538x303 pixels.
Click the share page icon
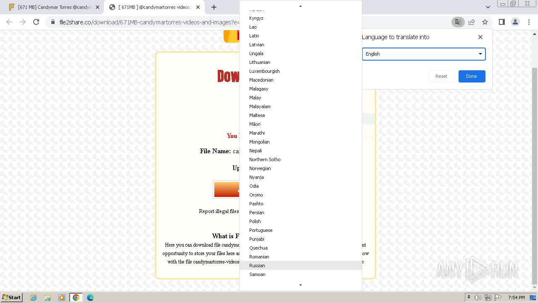472,22
